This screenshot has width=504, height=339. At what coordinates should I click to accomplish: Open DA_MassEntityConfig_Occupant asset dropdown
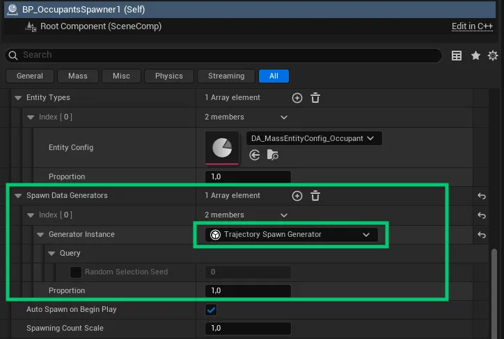(x=313, y=138)
